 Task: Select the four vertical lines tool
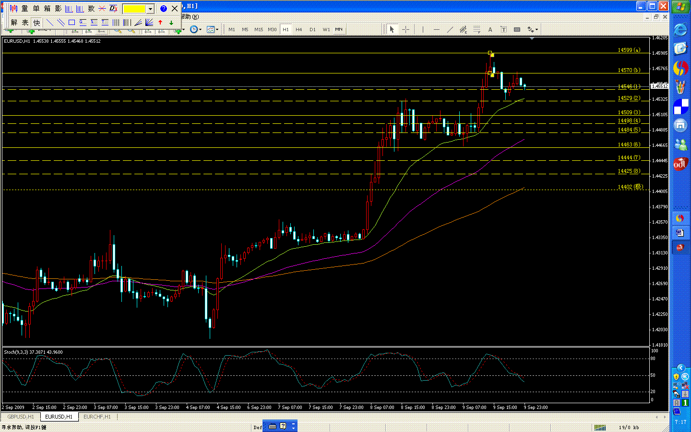[x=116, y=23]
